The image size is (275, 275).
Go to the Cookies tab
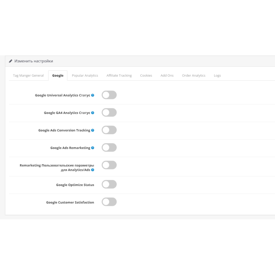[146, 75]
